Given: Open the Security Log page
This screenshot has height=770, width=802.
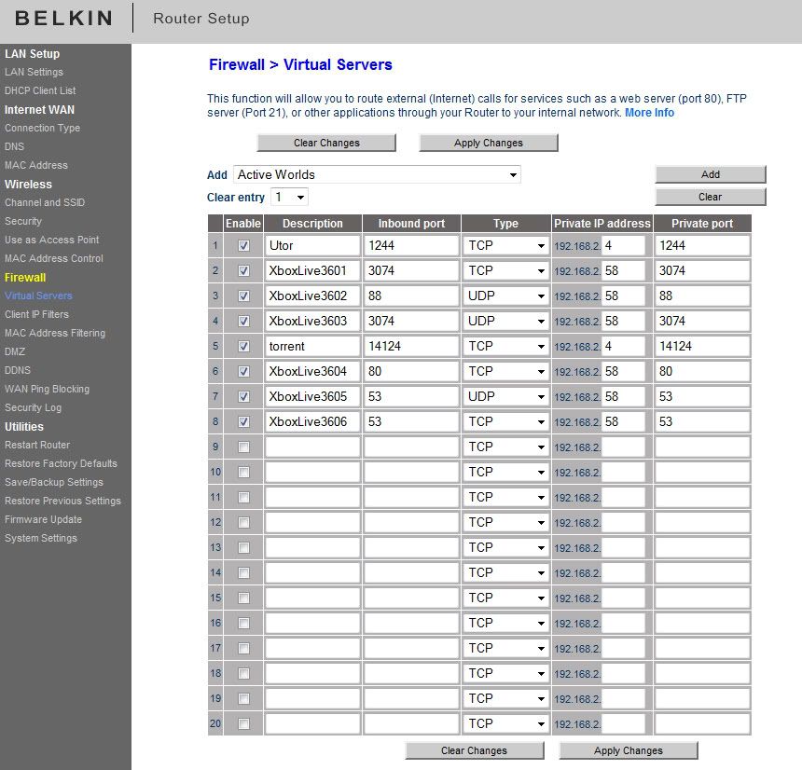Looking at the screenshot, I should (x=33, y=407).
